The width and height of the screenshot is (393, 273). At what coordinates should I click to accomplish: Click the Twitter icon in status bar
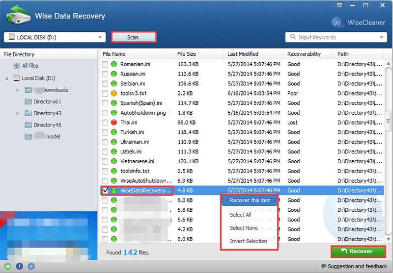pyautogui.click(x=31, y=266)
